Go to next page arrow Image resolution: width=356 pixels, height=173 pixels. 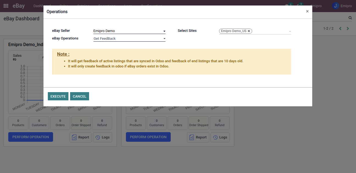coord(348,29)
